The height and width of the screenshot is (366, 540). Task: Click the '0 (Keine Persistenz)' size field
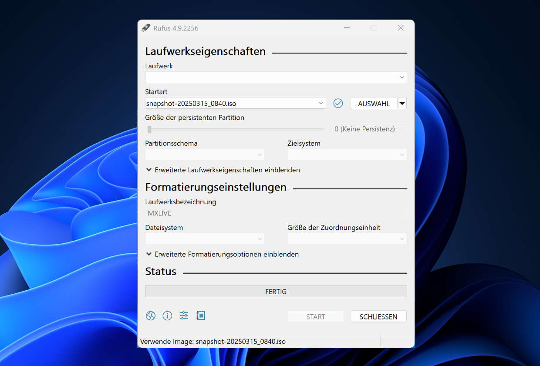(x=369, y=129)
